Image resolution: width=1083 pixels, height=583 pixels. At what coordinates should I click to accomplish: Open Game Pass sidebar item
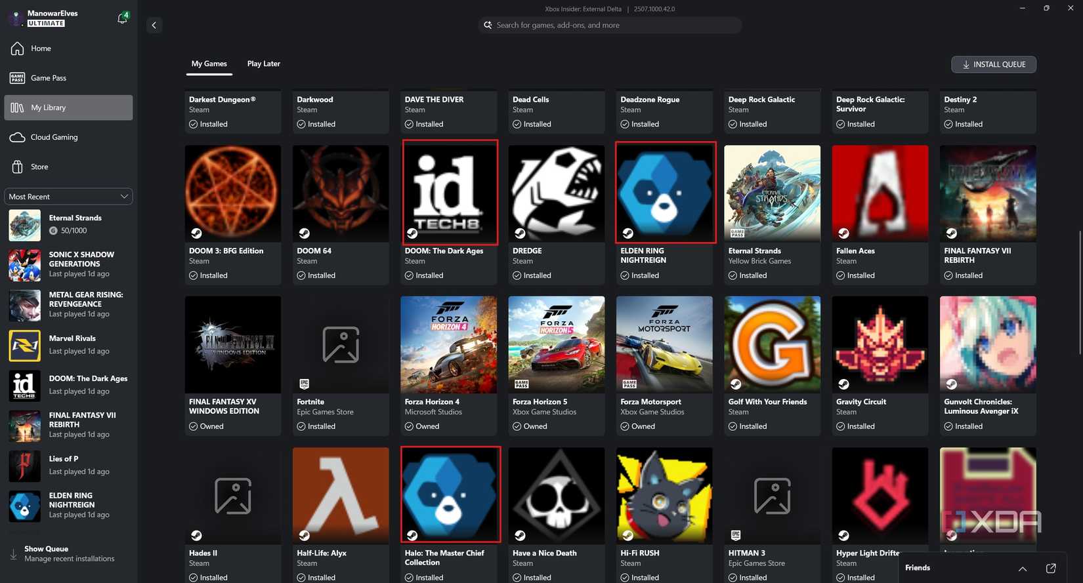tap(68, 78)
